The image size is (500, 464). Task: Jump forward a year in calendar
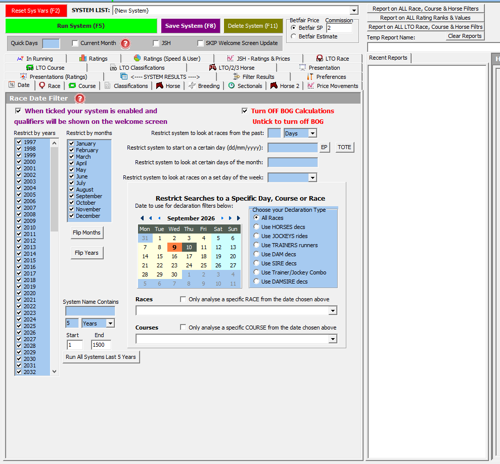tap(238, 218)
